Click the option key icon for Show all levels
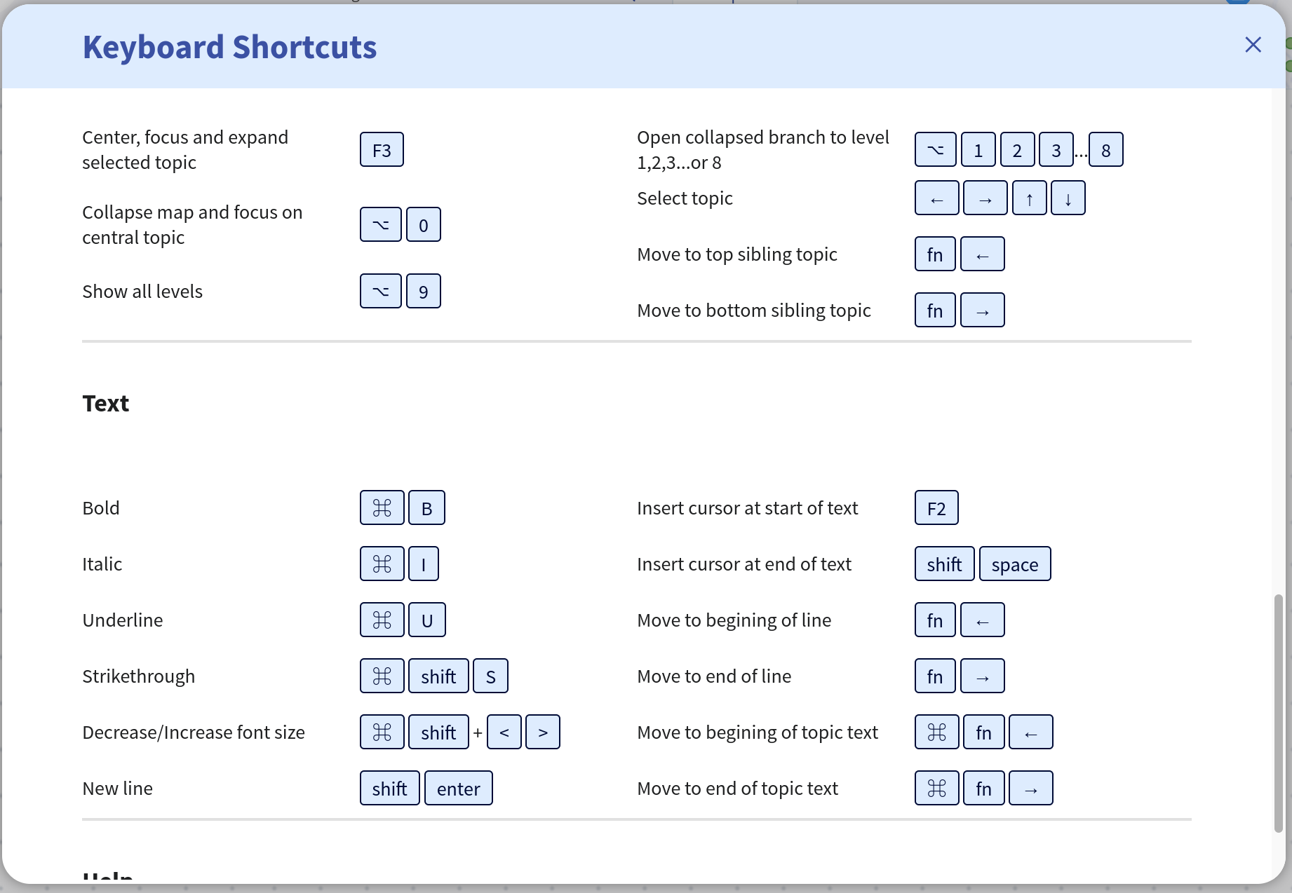 click(x=381, y=292)
